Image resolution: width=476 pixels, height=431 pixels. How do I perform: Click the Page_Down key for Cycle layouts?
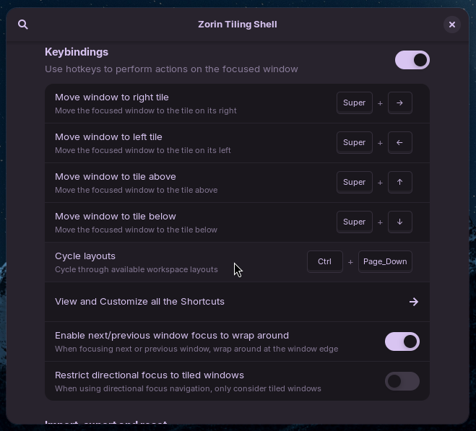click(385, 262)
